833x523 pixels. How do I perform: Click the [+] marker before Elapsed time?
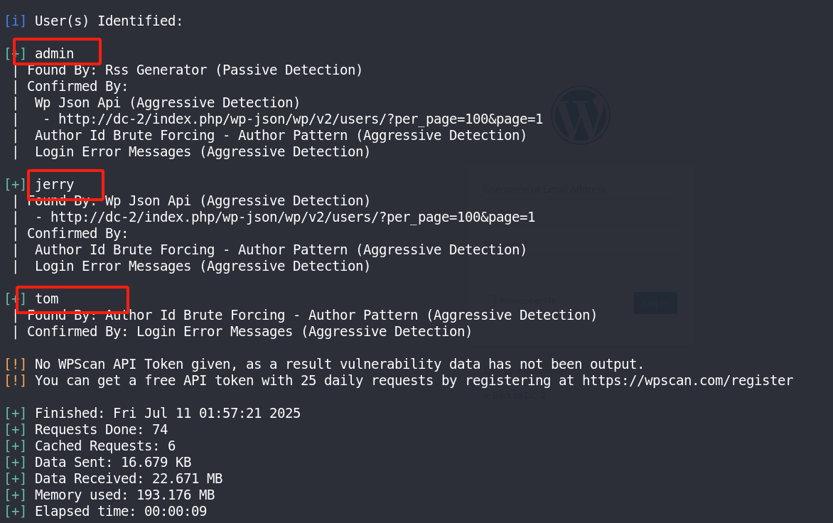(15, 512)
